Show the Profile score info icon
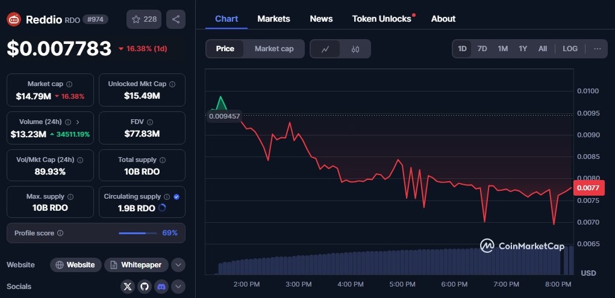This screenshot has width=615, height=298. (60, 233)
